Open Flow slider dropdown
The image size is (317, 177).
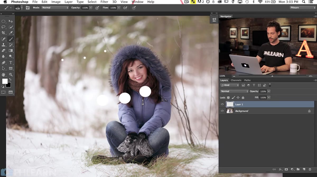pyautogui.click(x=119, y=8)
